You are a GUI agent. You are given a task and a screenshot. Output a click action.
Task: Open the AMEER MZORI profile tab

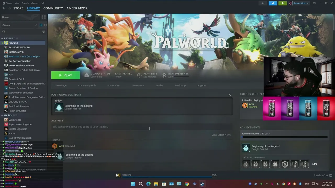[77, 8]
